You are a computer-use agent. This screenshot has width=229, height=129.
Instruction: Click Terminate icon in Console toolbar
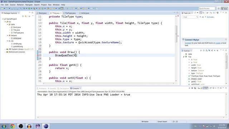coord(189,88)
